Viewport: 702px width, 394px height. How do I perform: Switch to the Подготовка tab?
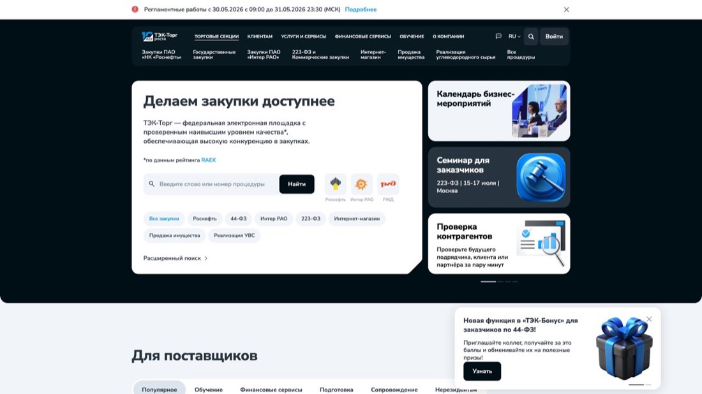click(x=336, y=390)
